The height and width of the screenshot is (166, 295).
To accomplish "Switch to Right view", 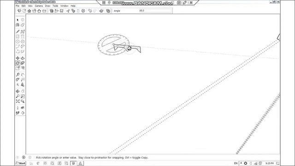I will pyautogui.click(x=34, y=11).
